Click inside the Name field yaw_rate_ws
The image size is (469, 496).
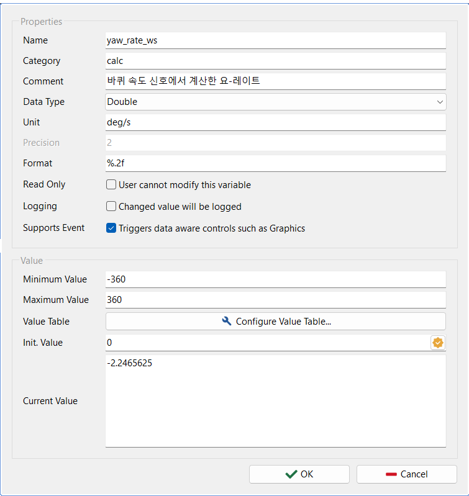276,40
